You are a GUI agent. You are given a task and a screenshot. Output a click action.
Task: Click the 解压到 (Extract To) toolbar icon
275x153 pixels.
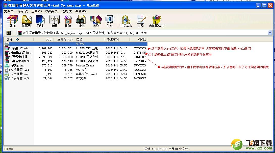[26, 21]
